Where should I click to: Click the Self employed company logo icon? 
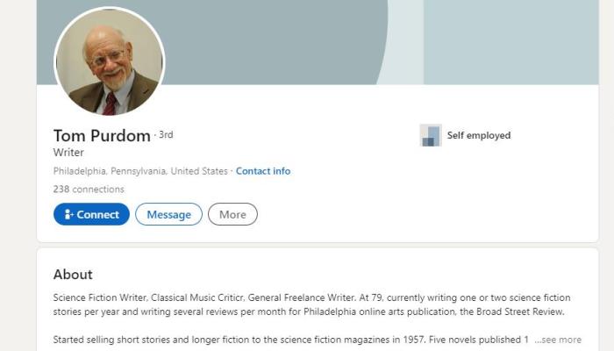[x=431, y=135]
